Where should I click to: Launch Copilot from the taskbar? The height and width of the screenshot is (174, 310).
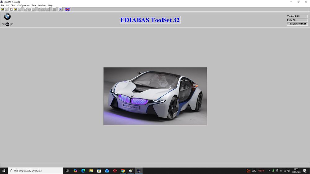click(x=75, y=171)
